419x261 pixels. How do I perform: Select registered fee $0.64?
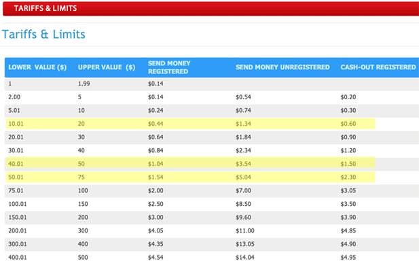click(156, 137)
